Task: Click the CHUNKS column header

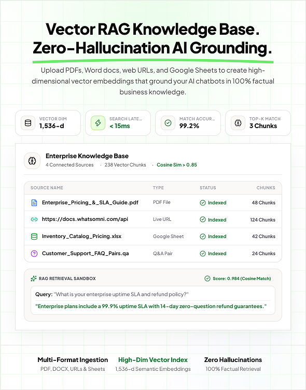Action: [266, 188]
